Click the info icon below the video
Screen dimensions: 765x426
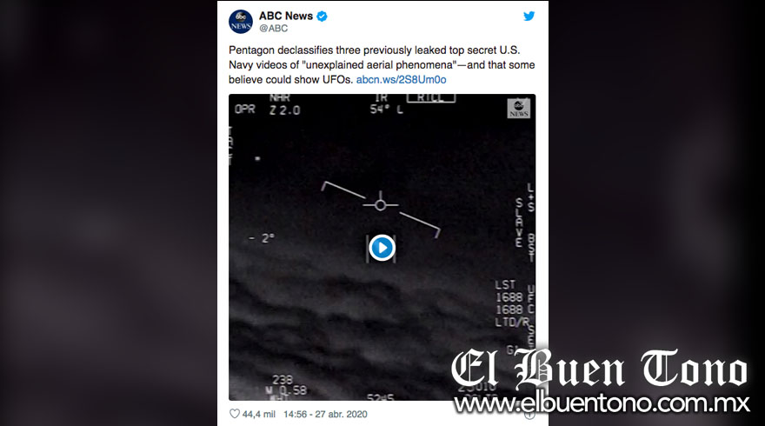click(529, 415)
